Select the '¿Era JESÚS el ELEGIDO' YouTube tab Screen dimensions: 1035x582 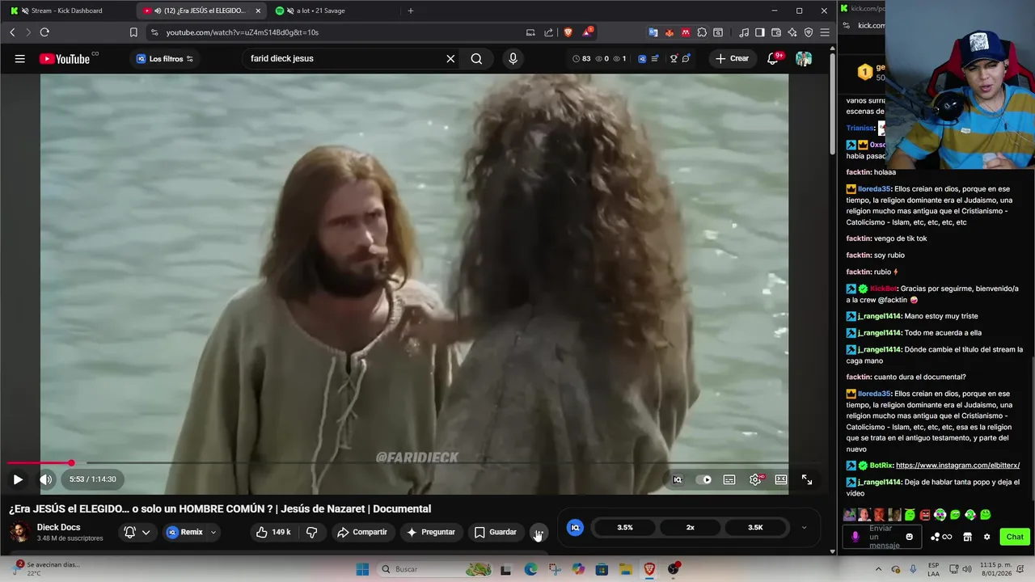point(202,11)
